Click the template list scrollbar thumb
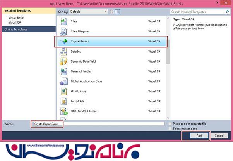The height and width of the screenshot is (161, 233). tap(168, 52)
